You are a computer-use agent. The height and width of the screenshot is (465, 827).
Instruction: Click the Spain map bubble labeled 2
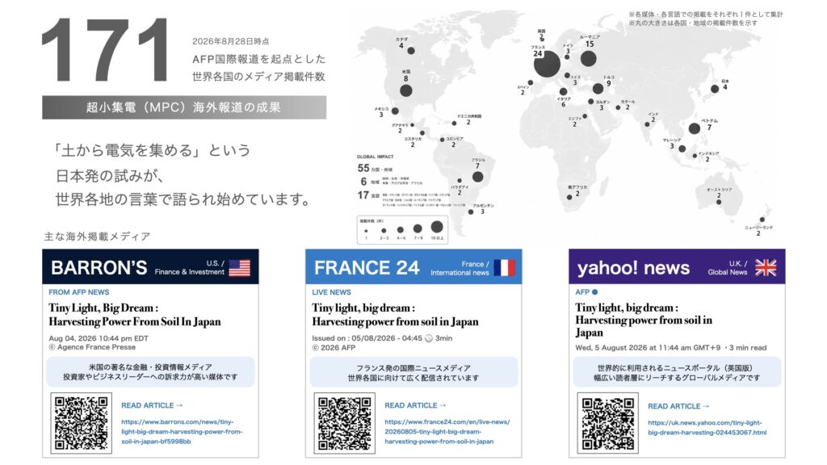tap(530, 83)
